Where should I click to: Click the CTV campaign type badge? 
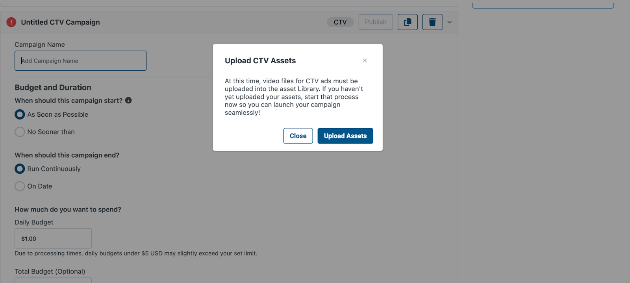[x=340, y=22]
